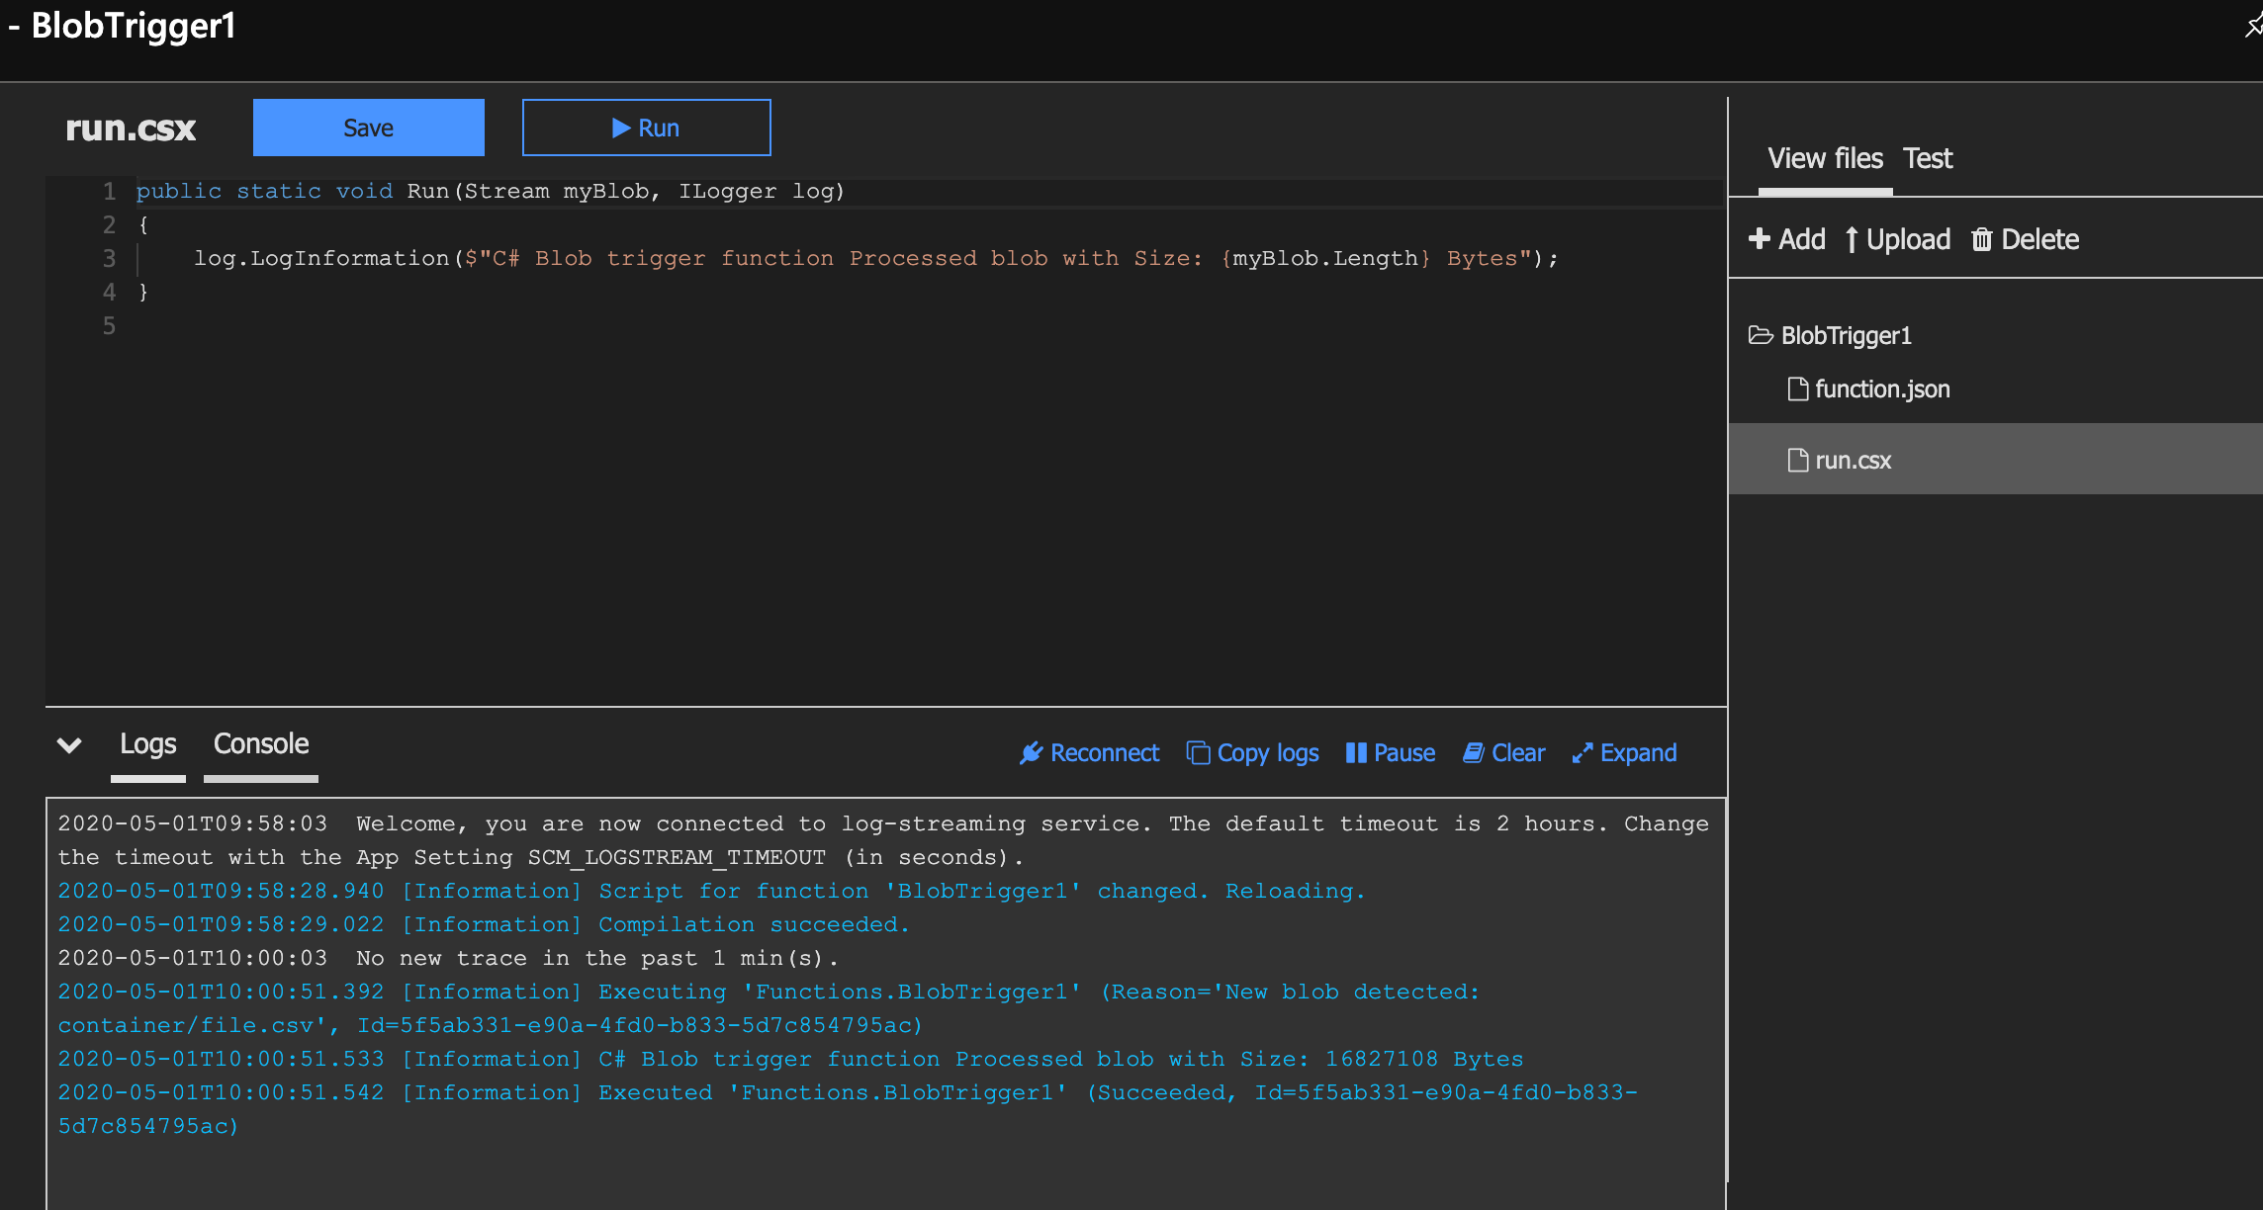The height and width of the screenshot is (1210, 2263).
Task: Click the 'No new trace' log line
Action: [x=448, y=959]
